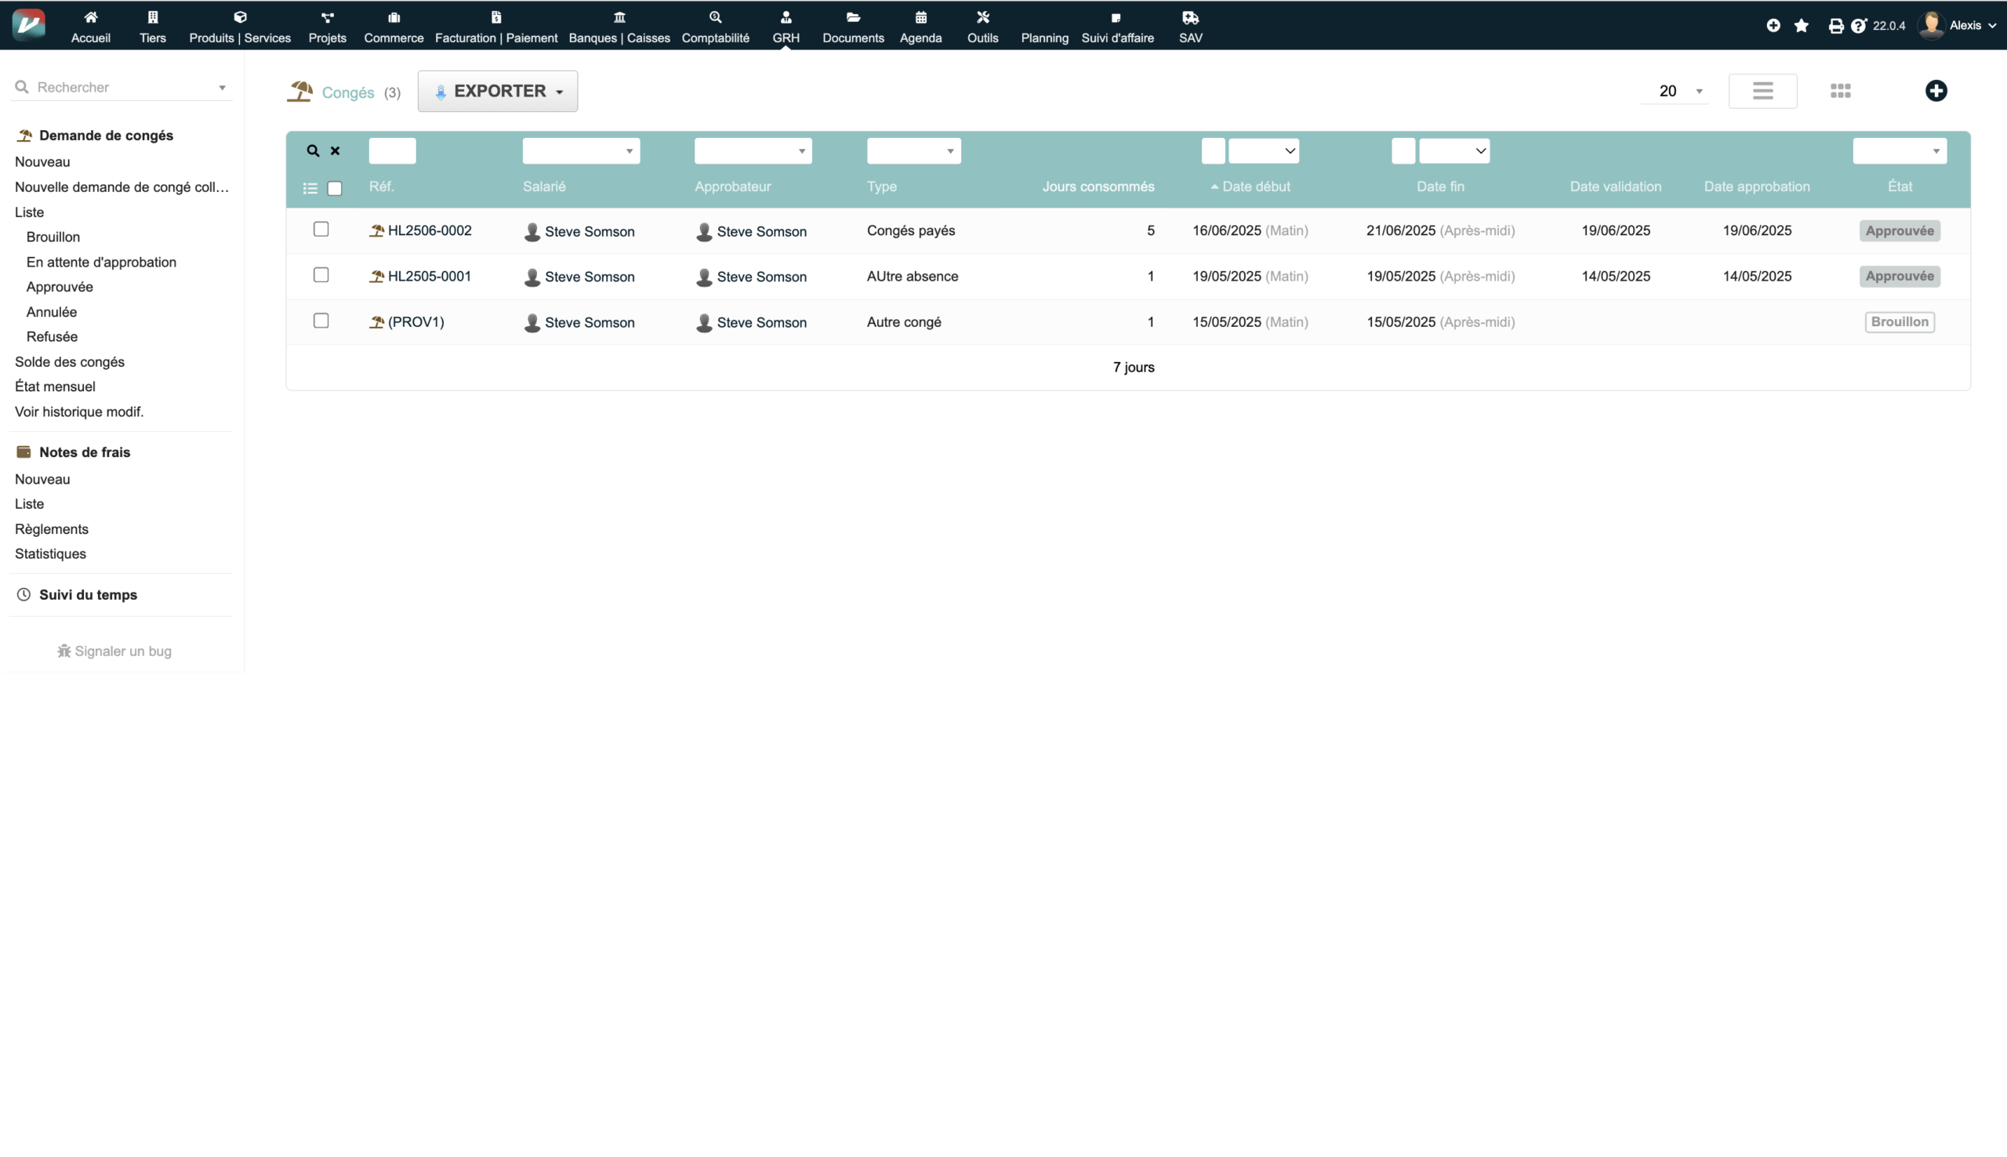The height and width of the screenshot is (1157, 2007).
Task: Open the Agenda top menu
Action: tap(920, 26)
